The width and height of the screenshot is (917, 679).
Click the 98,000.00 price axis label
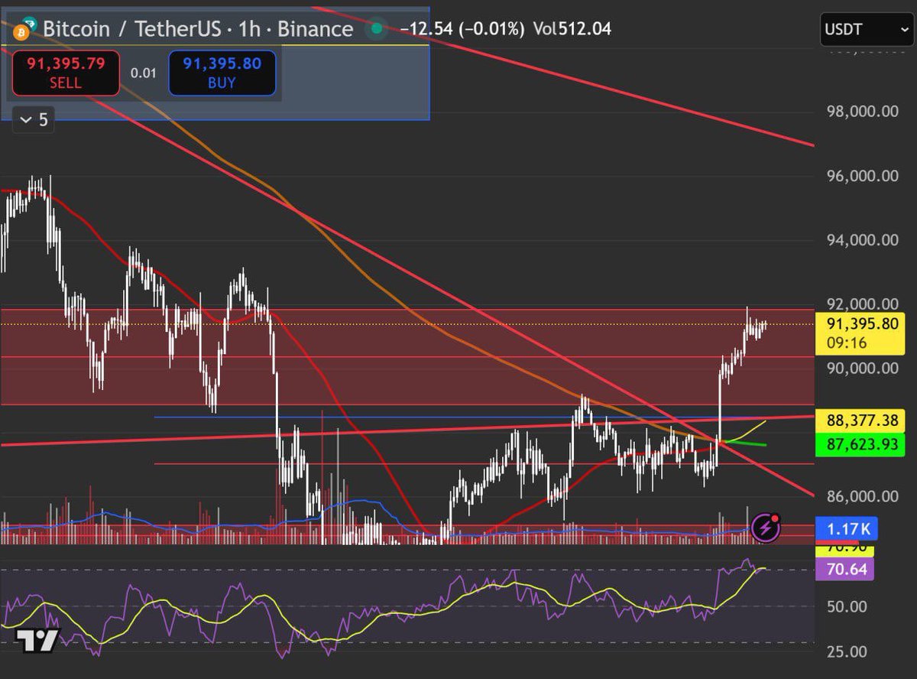tap(863, 112)
